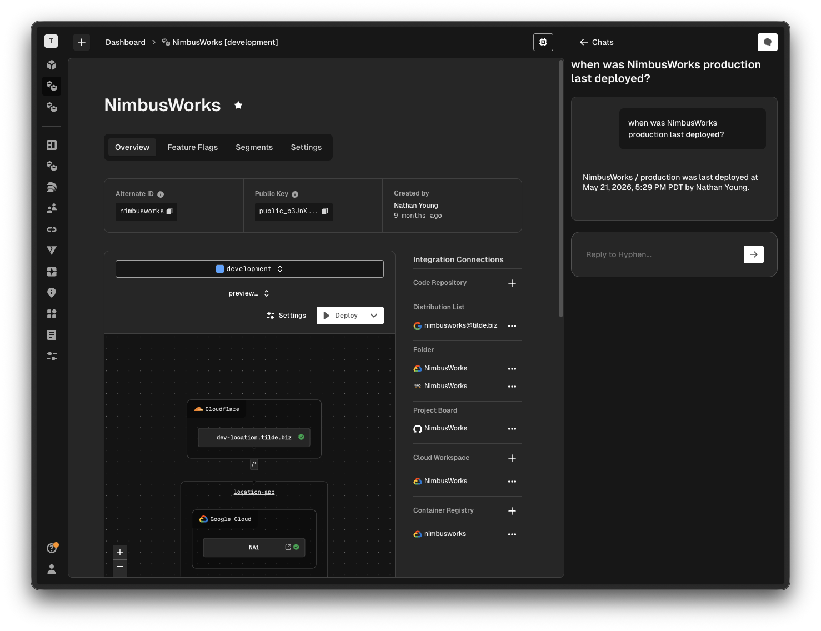Click the Deploy button
Image resolution: width=821 pixels, height=631 pixels.
click(341, 315)
